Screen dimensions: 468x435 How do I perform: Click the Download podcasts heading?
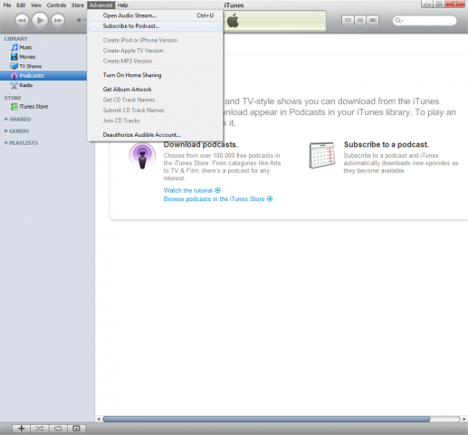click(x=201, y=144)
